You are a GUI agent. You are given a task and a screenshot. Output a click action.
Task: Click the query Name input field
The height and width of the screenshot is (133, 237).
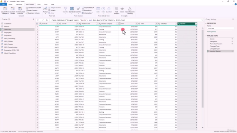(220, 28)
